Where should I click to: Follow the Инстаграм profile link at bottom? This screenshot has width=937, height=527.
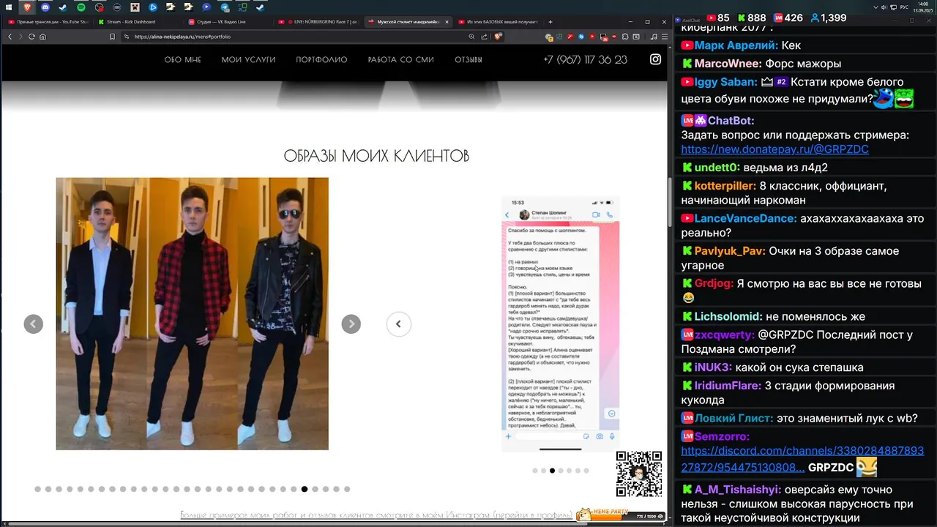click(376, 515)
